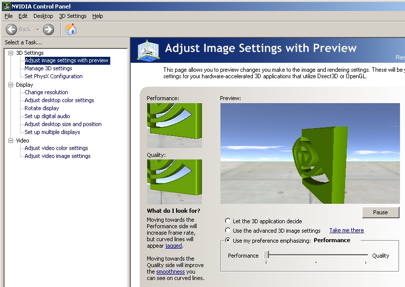405x287 pixels.
Task: Open Manage 3D settings
Action: coord(48,68)
